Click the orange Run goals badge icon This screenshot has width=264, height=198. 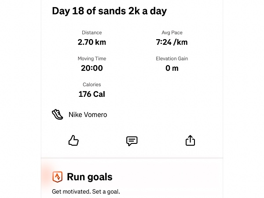(x=58, y=177)
